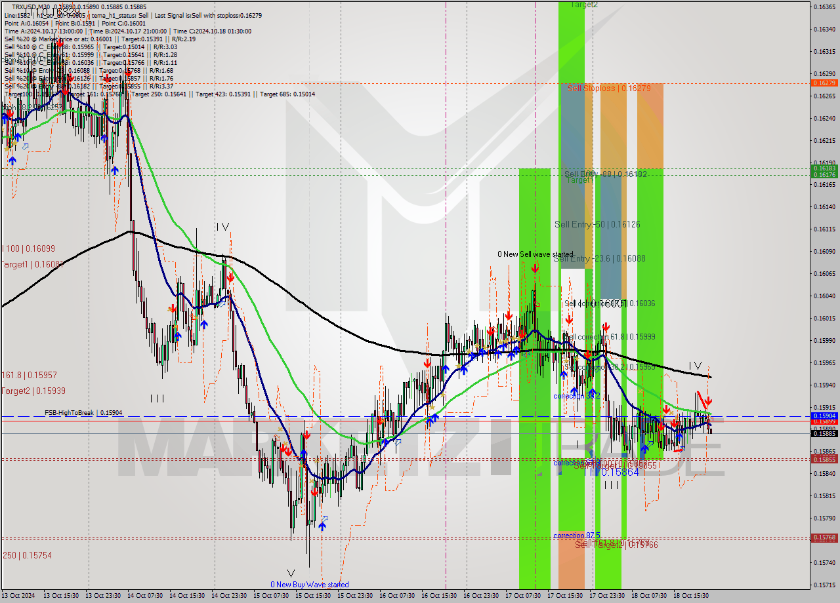
Task: Click the blue 0.15904 price axis tag
Action: pos(824,416)
